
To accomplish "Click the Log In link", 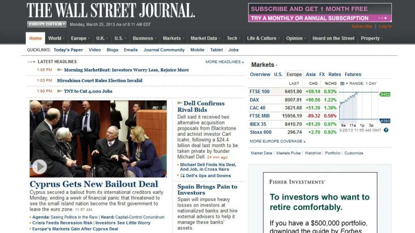I will coord(385,26).
